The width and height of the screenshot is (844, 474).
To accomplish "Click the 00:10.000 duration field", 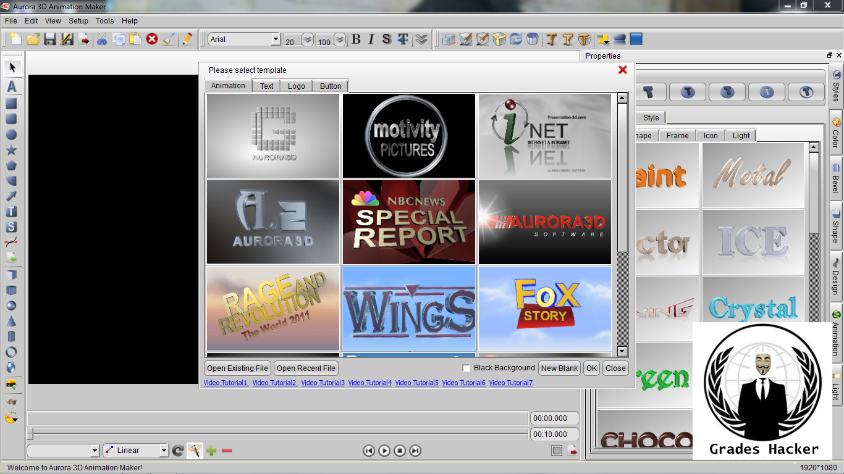I will (x=555, y=434).
